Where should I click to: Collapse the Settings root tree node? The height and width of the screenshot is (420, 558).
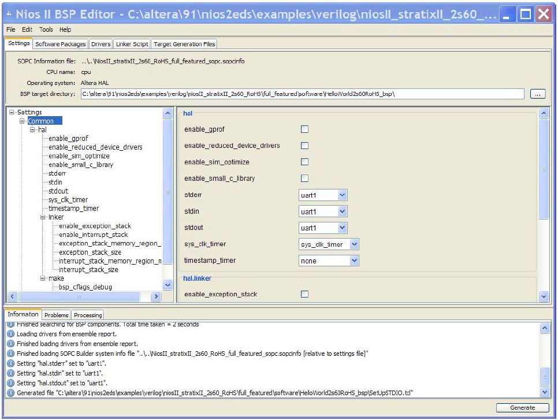12,112
